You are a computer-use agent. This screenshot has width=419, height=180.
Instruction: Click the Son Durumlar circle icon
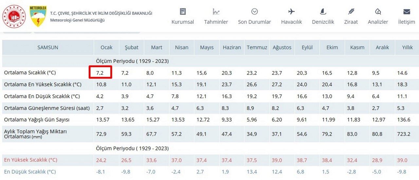tap(254, 12)
